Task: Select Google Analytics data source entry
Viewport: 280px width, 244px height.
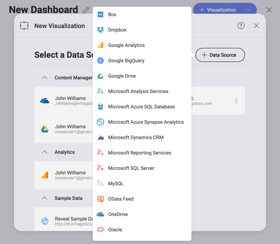Action: [x=142, y=45]
